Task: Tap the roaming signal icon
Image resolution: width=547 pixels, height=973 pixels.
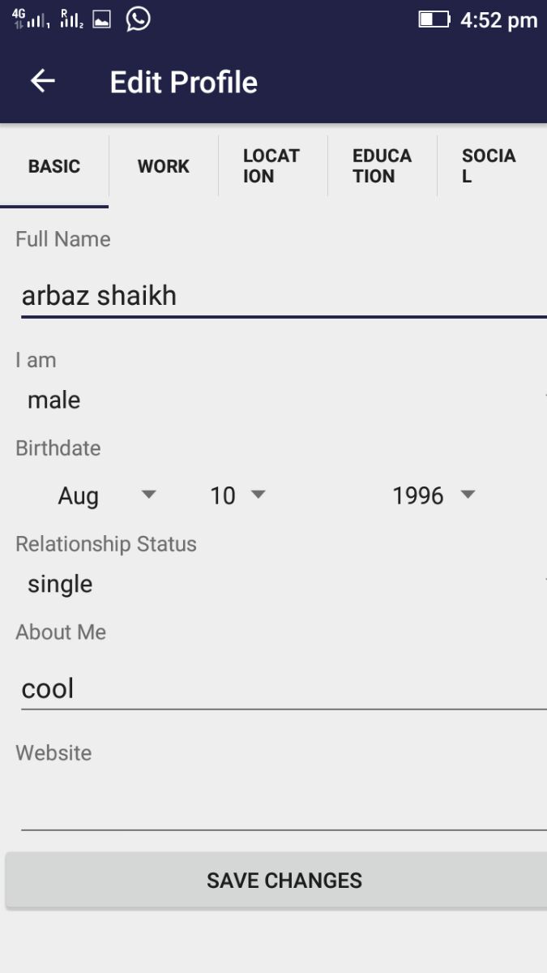Action: (71, 19)
